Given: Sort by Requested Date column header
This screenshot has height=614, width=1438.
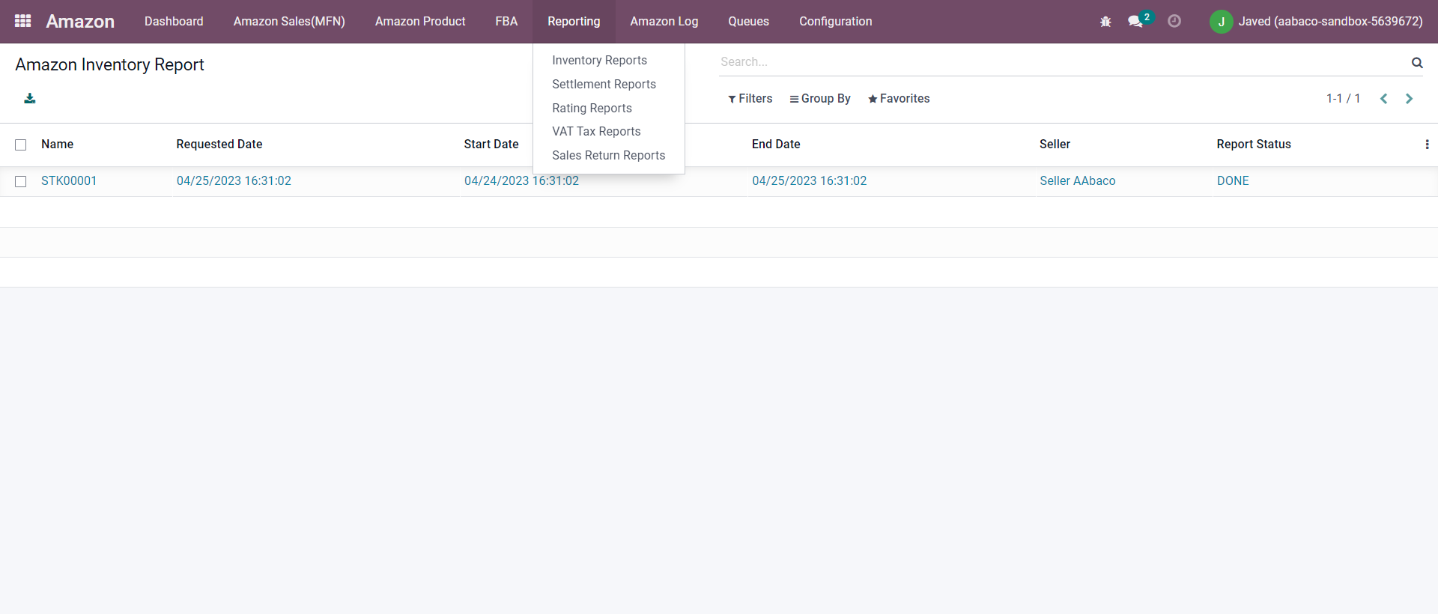Looking at the screenshot, I should 219,144.
